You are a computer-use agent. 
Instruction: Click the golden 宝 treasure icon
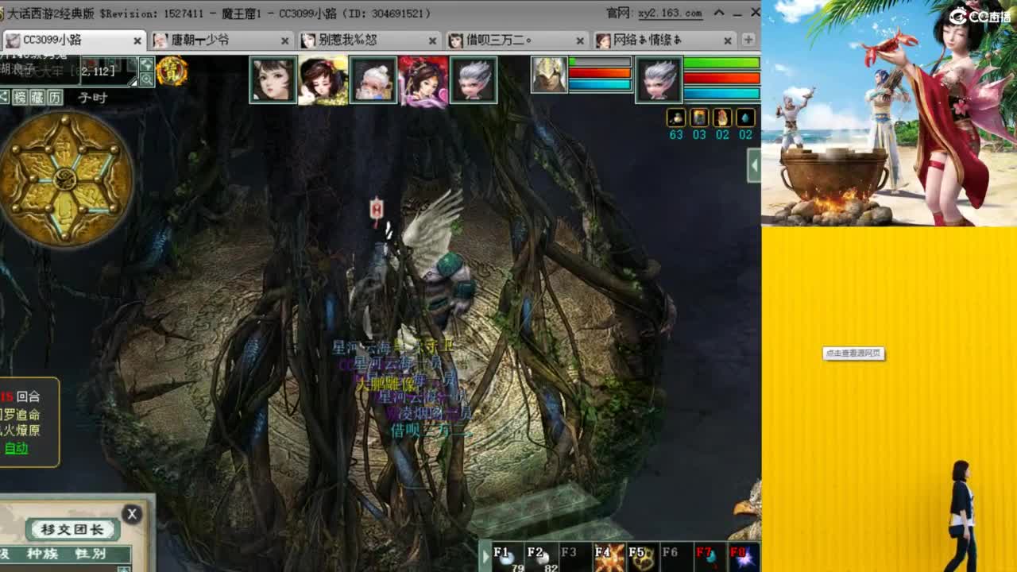[x=172, y=71]
